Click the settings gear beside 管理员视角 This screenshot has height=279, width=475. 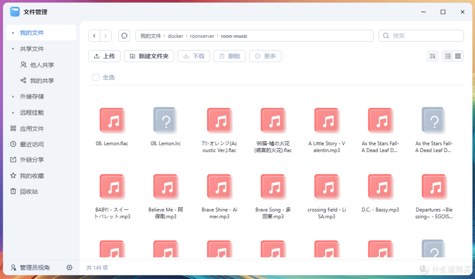point(69,267)
